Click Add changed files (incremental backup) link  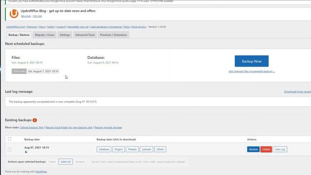coord(252,71)
